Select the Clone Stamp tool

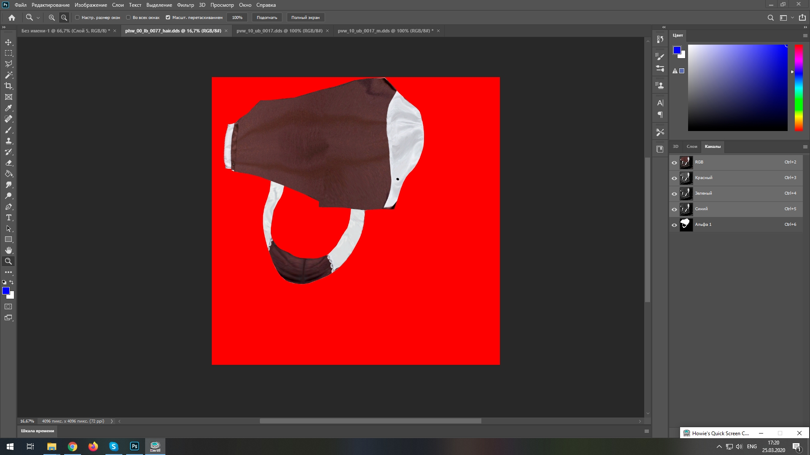tap(8, 141)
